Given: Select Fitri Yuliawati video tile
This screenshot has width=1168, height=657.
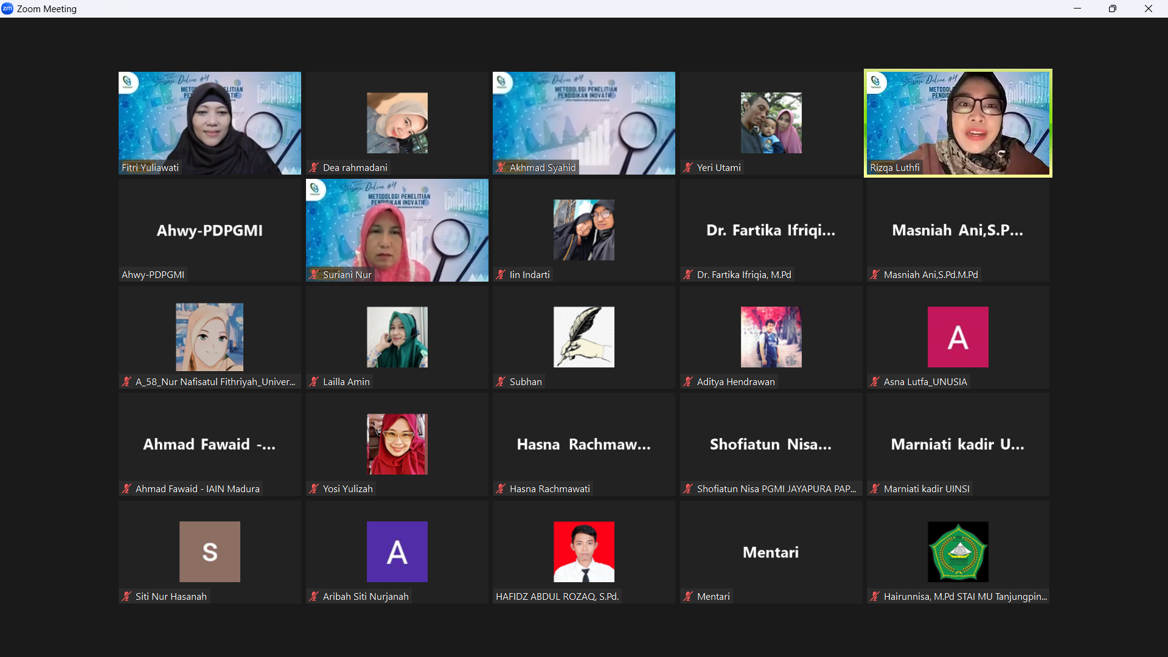Looking at the screenshot, I should pyautogui.click(x=209, y=123).
